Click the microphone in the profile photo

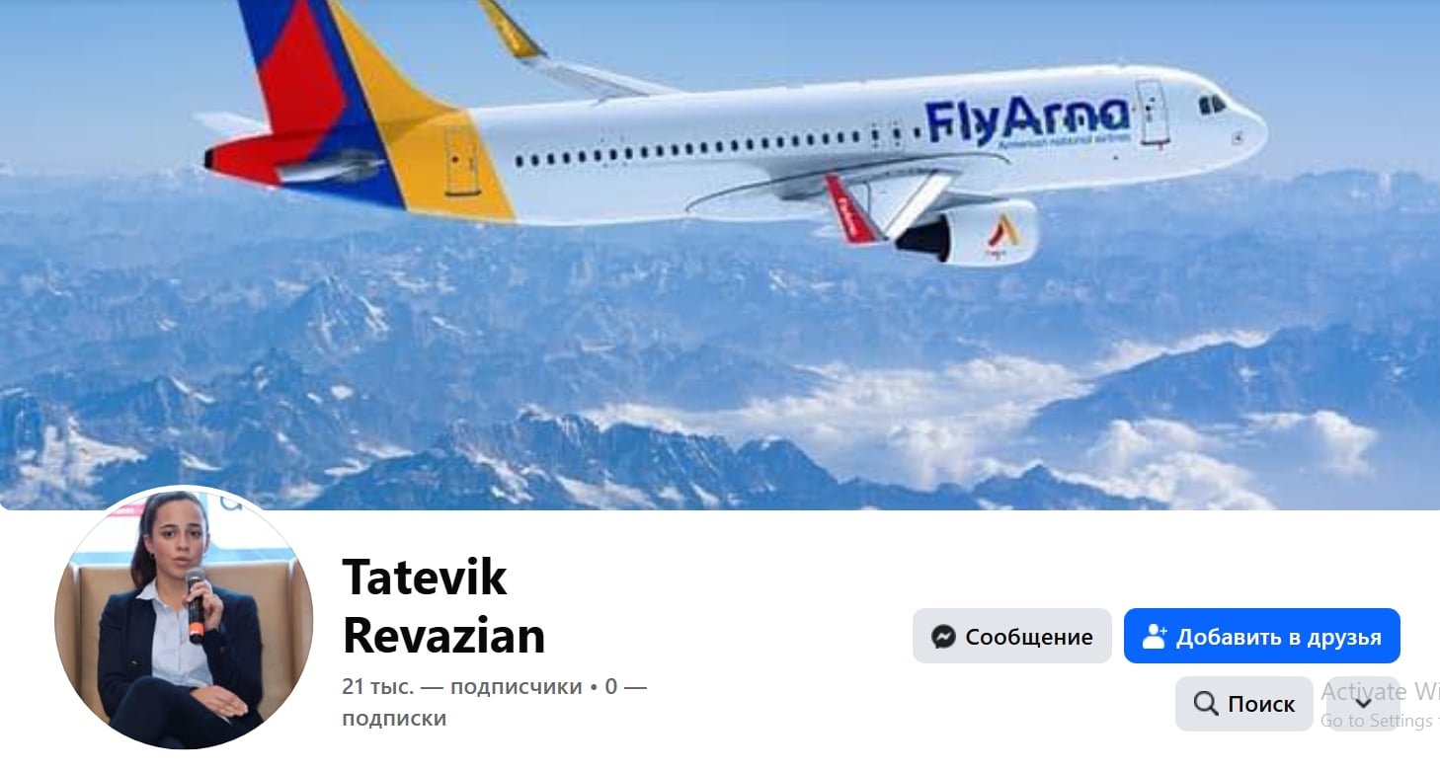coord(196,602)
